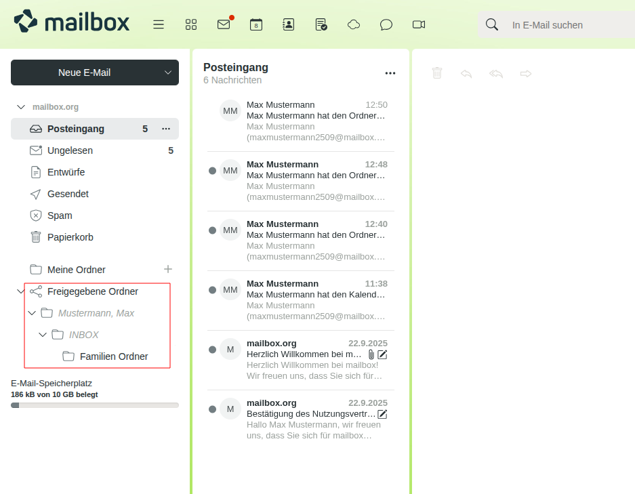
Task: Open the address book icon
Action: pyautogui.click(x=289, y=24)
